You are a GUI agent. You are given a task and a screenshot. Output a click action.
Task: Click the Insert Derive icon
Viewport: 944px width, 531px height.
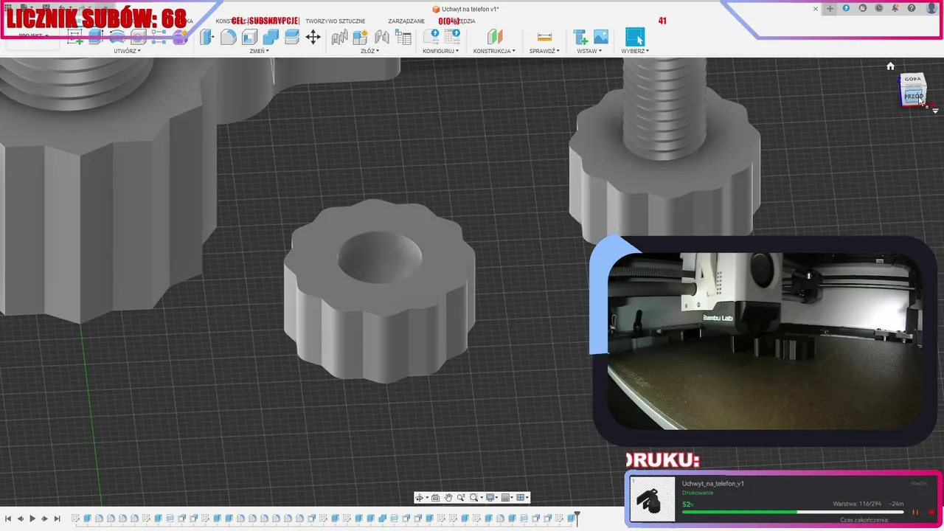point(580,37)
